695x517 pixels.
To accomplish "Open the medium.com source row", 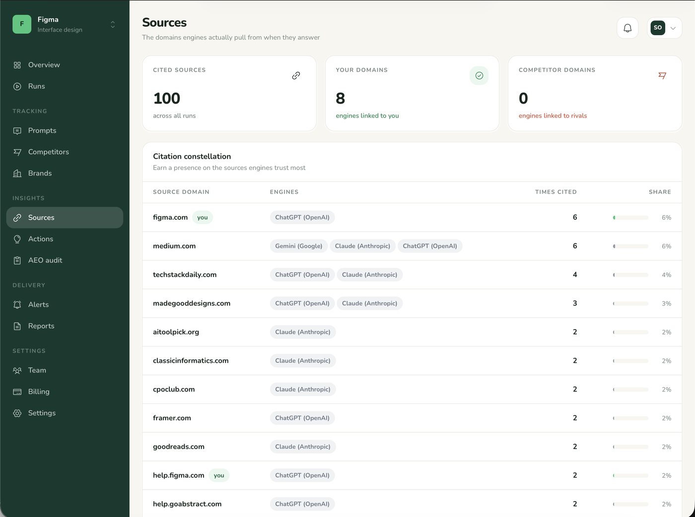I will 412,246.
